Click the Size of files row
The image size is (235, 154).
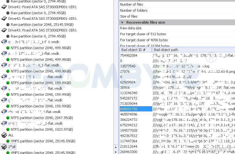177,16
